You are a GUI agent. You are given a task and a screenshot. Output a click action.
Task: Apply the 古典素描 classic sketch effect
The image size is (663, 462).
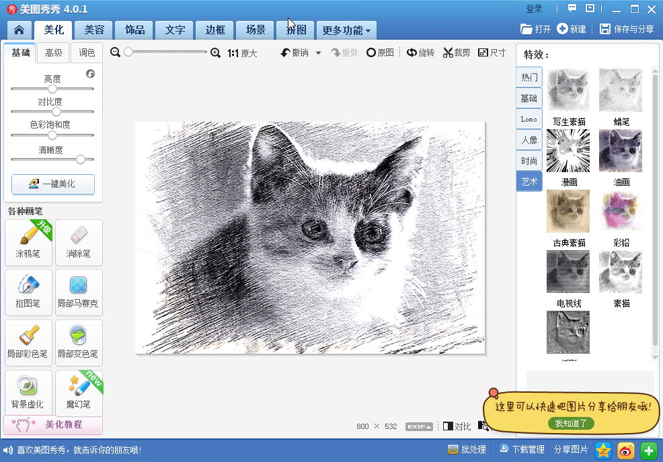568,211
